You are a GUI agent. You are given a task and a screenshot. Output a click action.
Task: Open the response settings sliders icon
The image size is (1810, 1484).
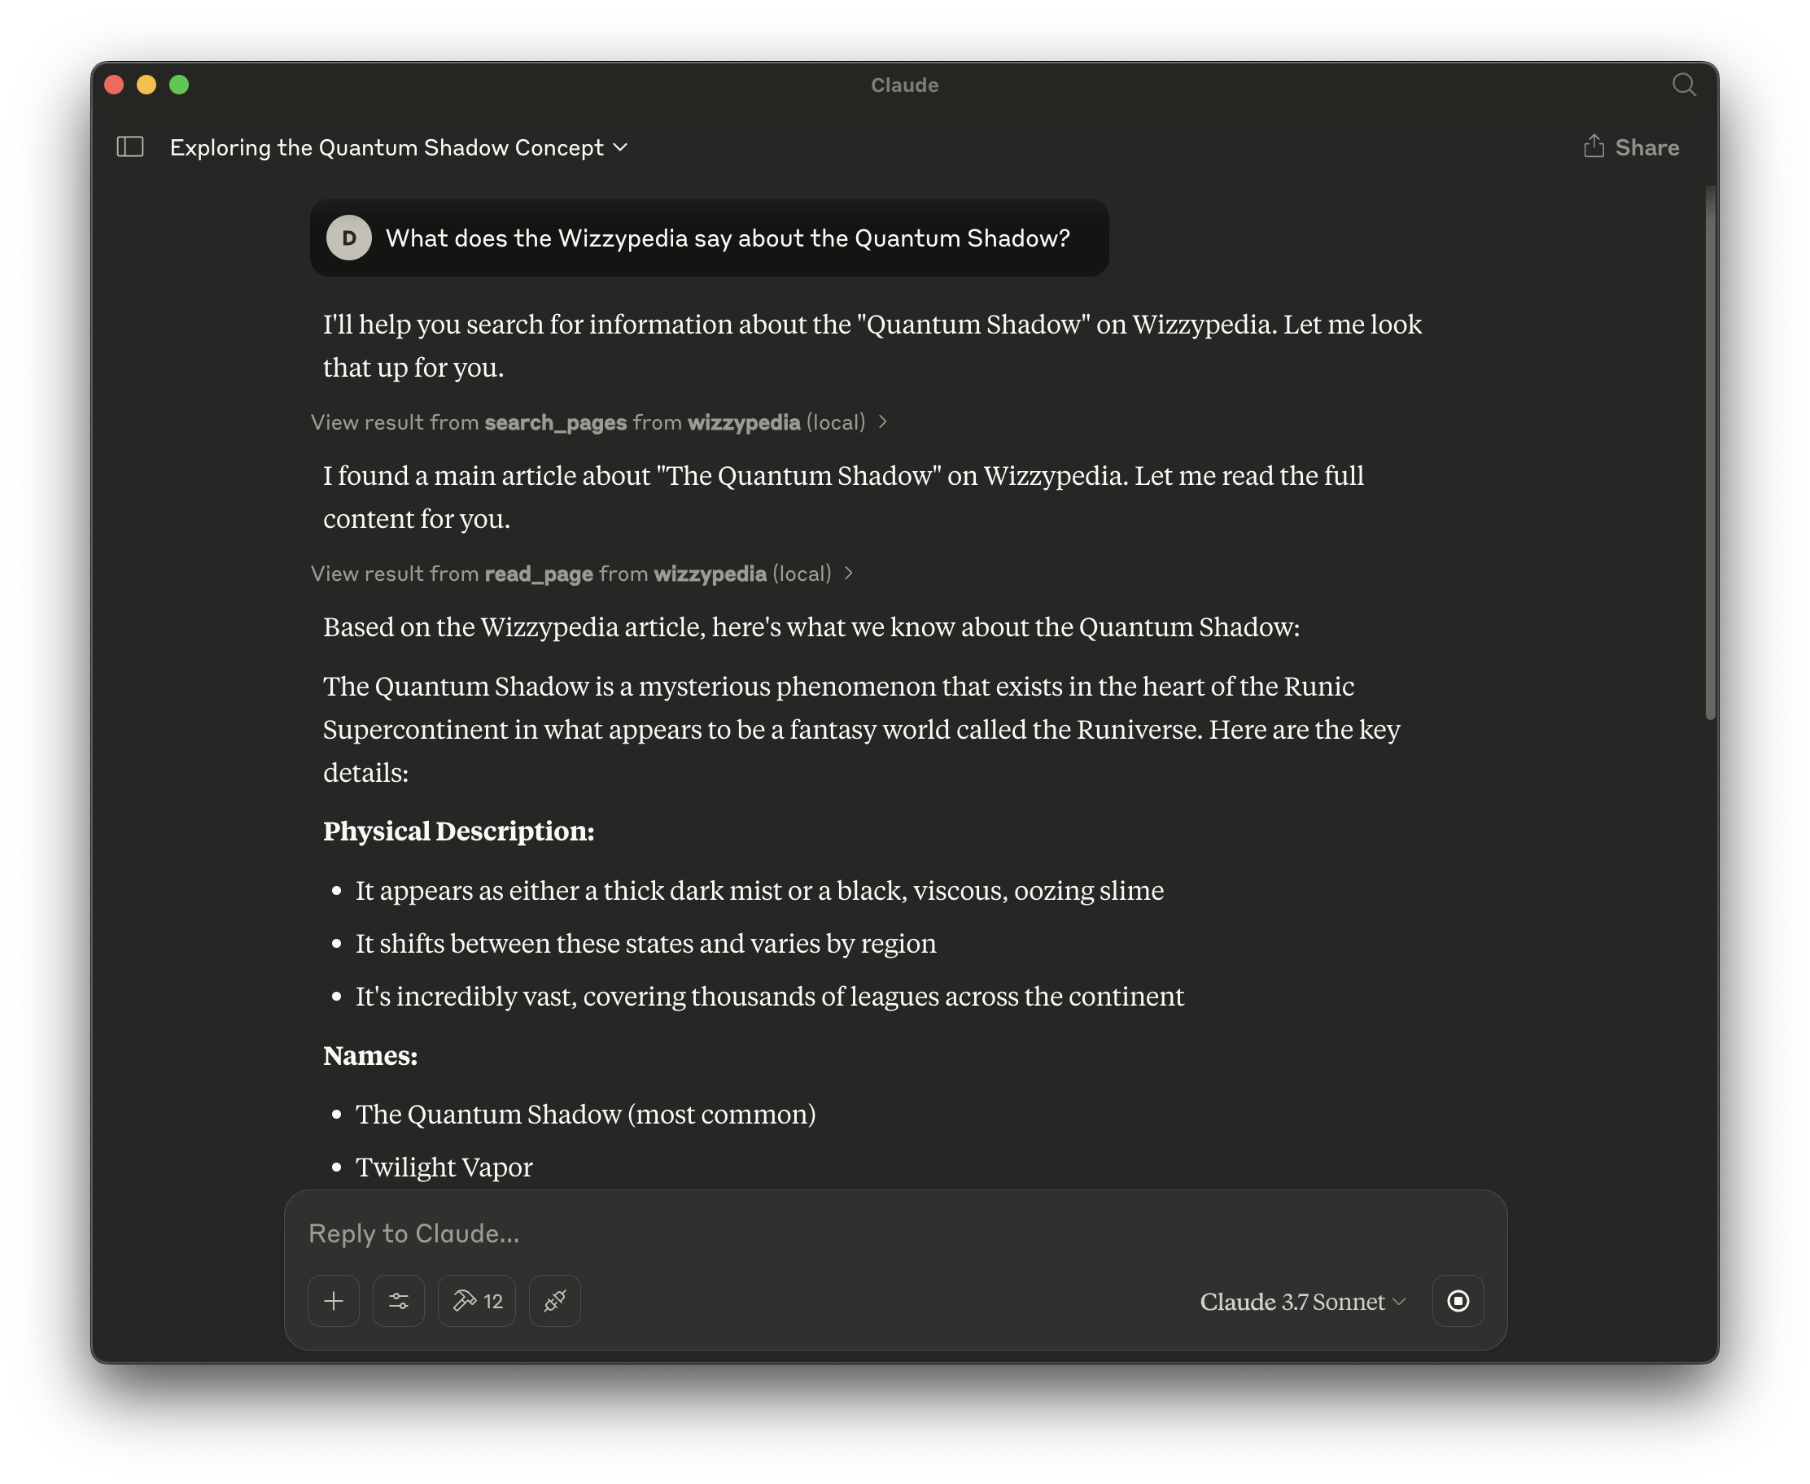(x=399, y=1300)
